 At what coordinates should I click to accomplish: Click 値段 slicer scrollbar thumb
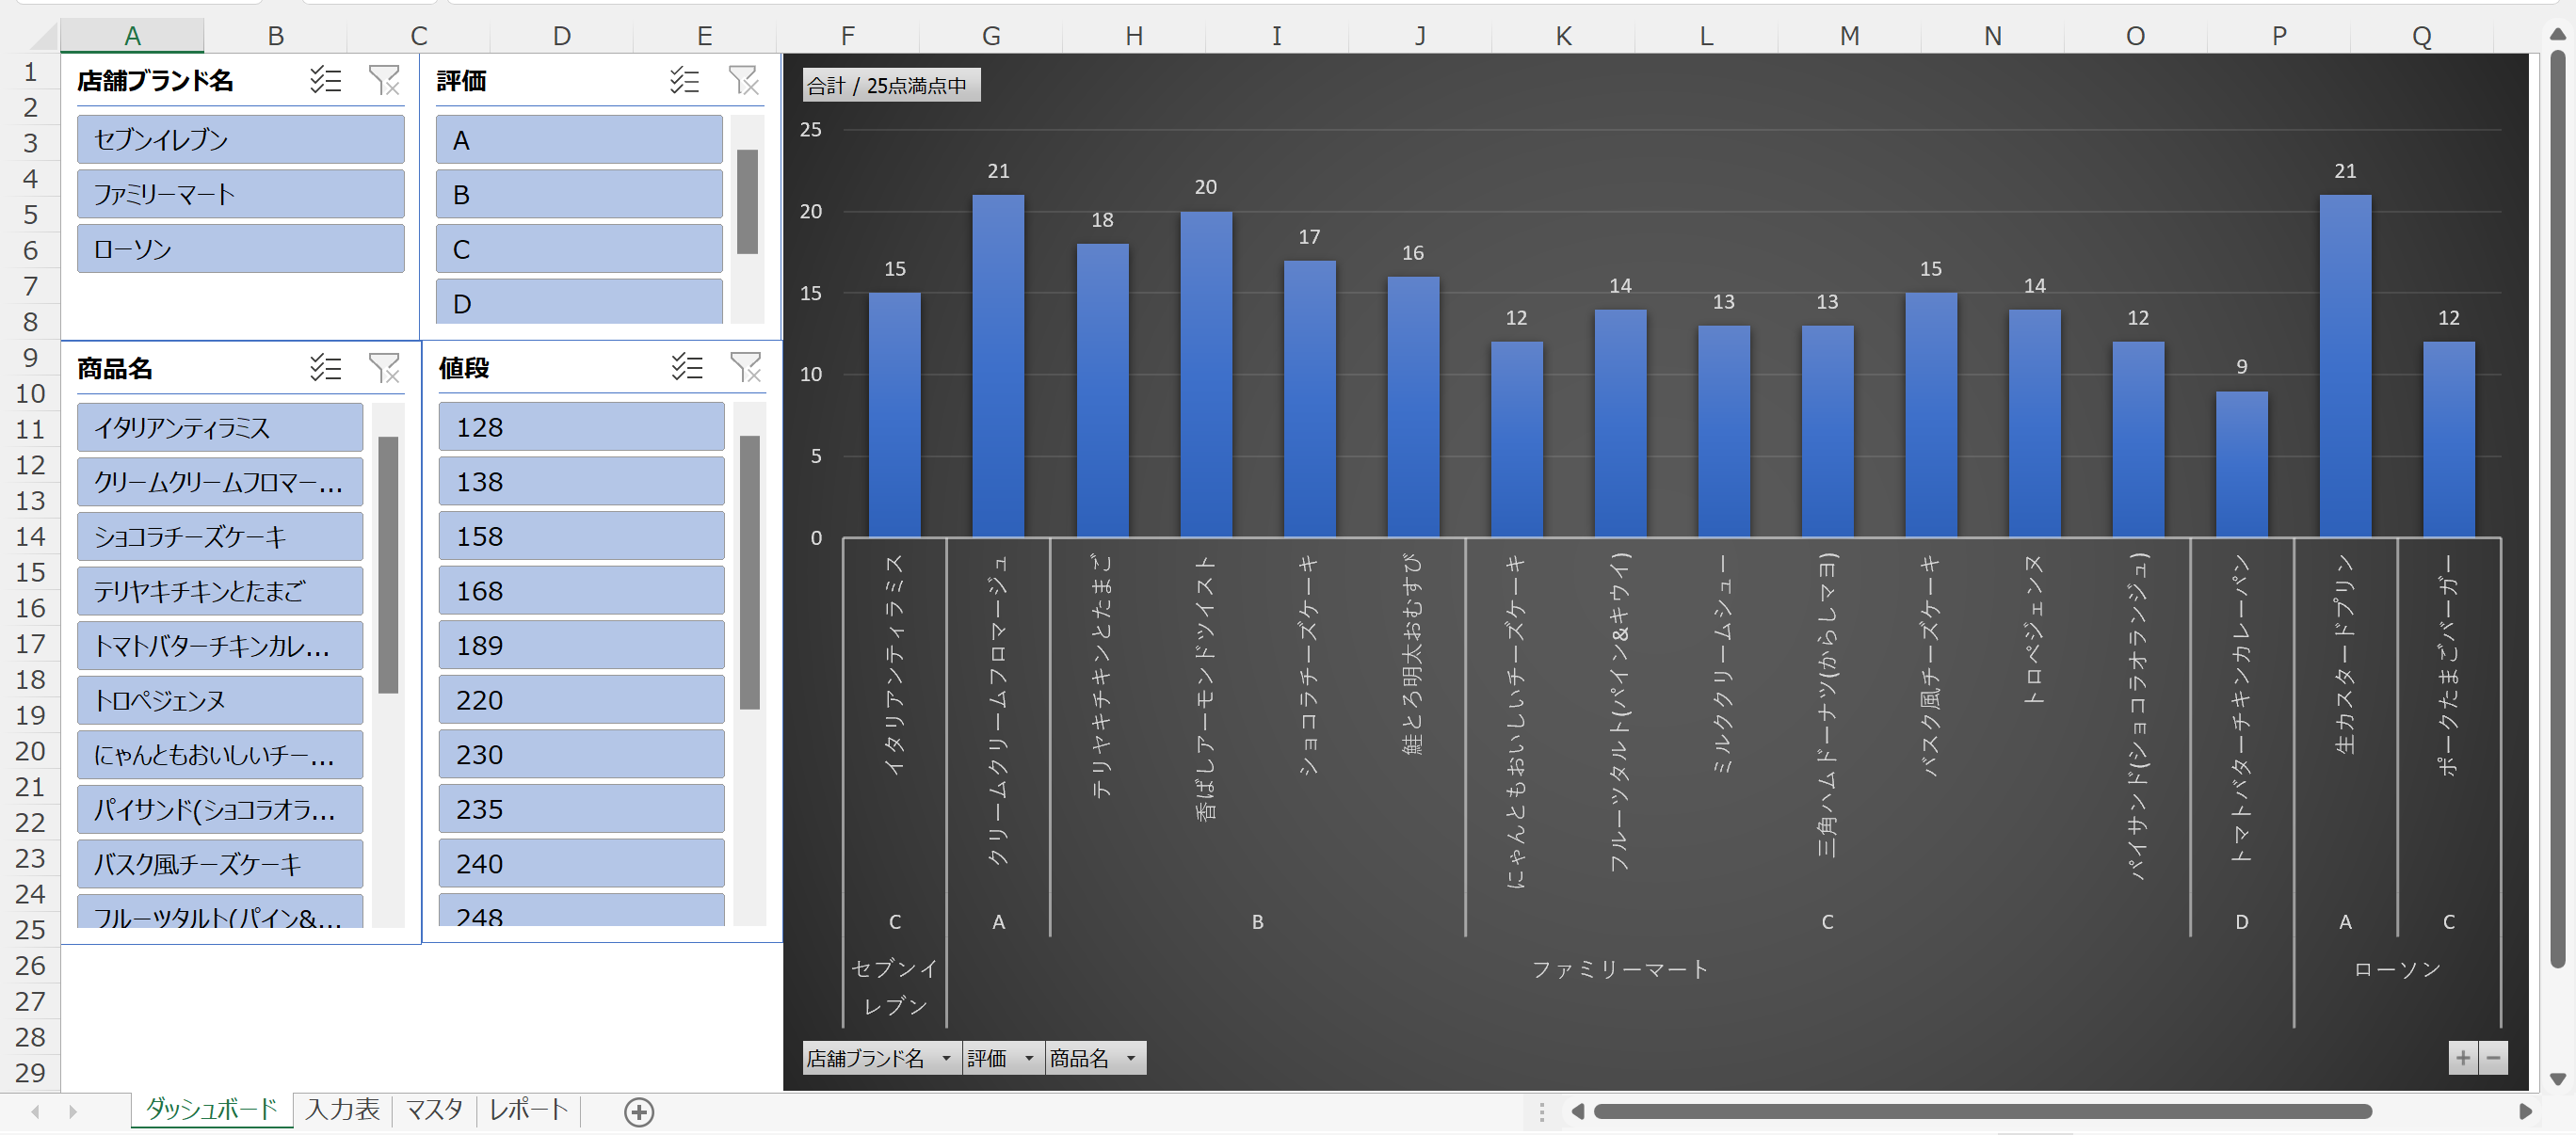click(750, 572)
